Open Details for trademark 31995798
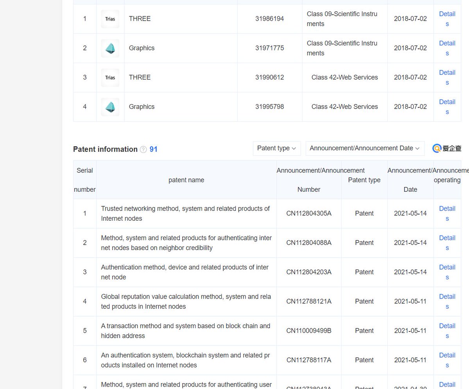This screenshot has height=389, width=469. click(447, 107)
